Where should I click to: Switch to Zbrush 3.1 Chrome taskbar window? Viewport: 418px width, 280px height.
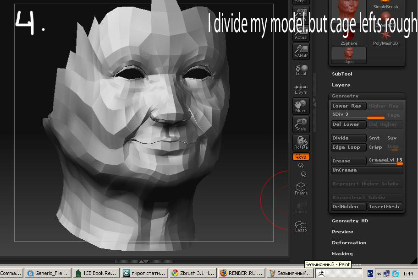pos(193,273)
